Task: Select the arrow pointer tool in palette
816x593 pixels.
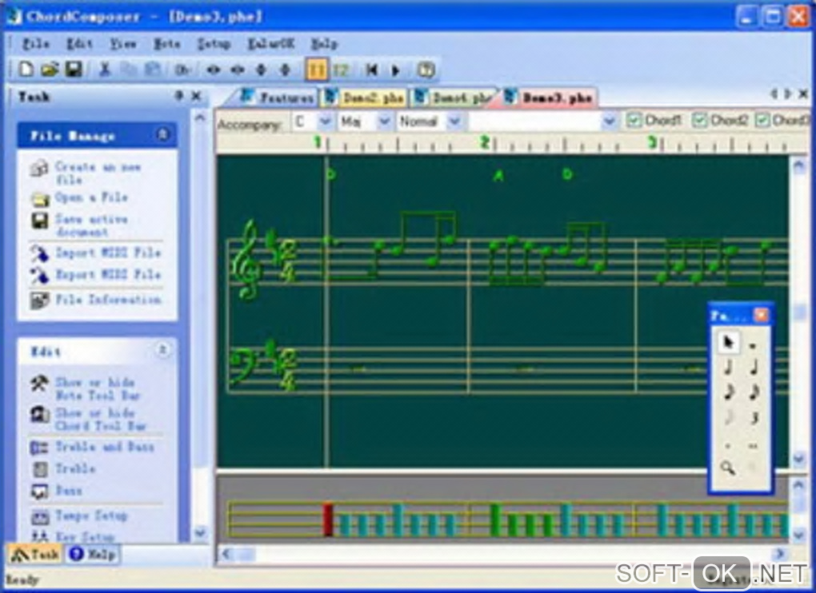Action: pos(727,342)
